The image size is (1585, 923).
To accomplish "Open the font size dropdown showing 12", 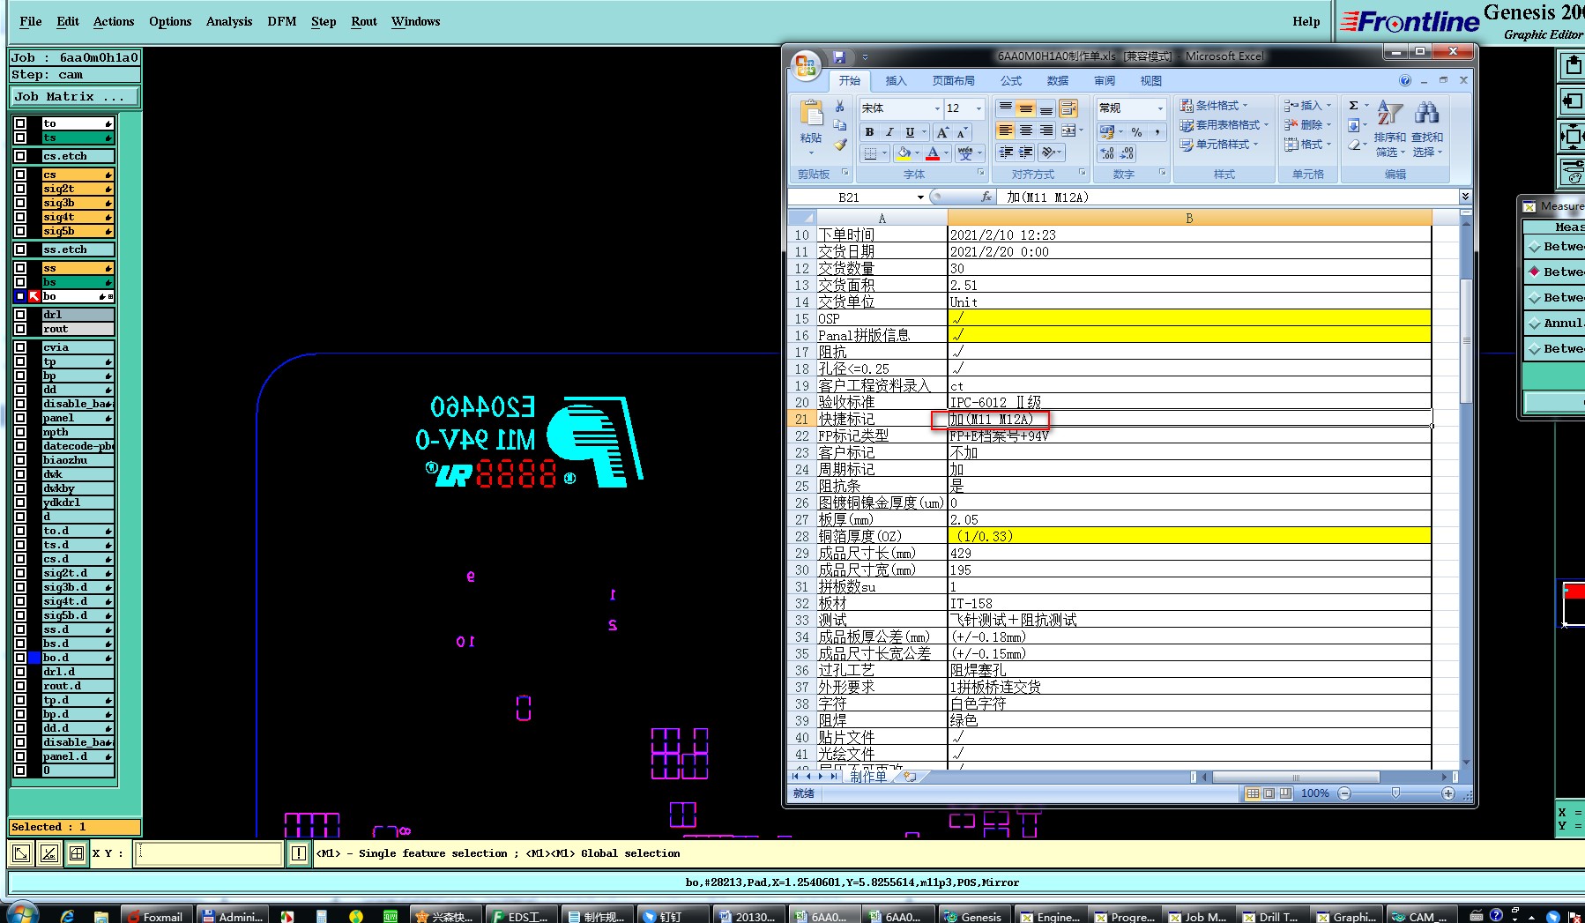I will point(979,108).
